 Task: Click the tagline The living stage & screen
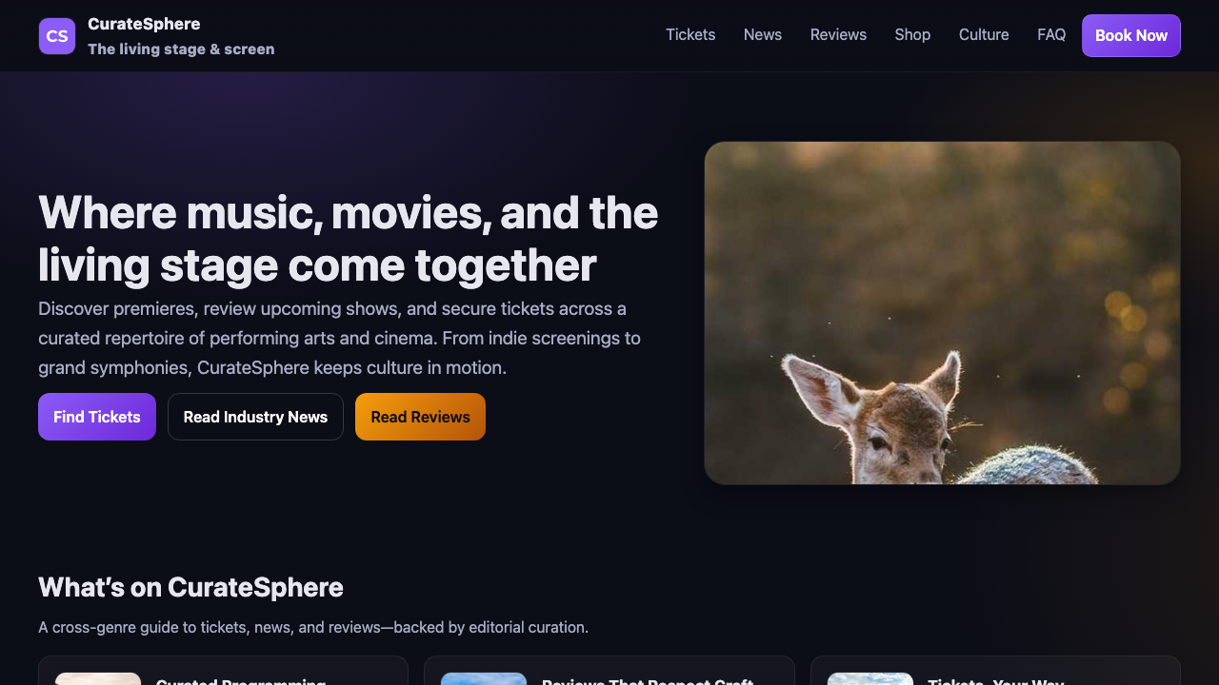click(181, 49)
